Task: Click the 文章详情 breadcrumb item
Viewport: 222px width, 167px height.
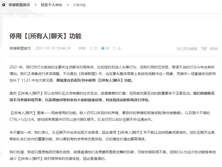Action: click(79, 5)
